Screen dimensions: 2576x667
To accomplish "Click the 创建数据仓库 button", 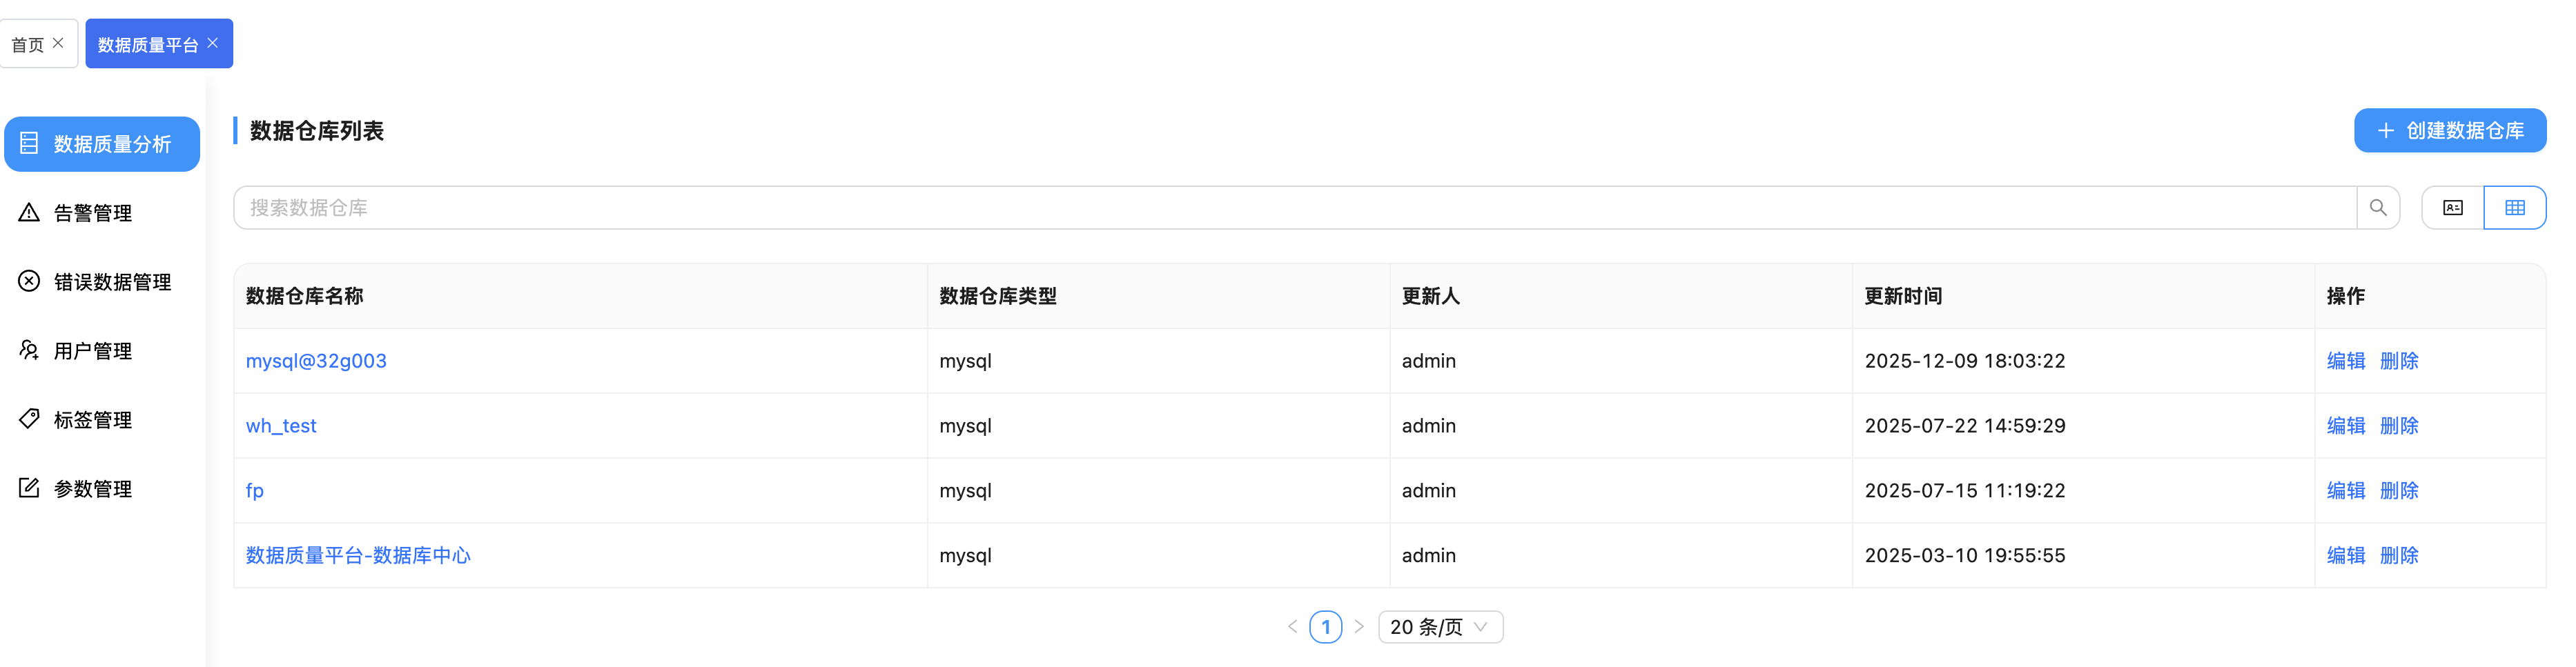I will (2449, 131).
